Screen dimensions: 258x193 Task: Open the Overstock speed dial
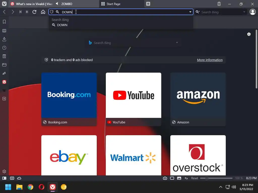pyautogui.click(x=198, y=155)
